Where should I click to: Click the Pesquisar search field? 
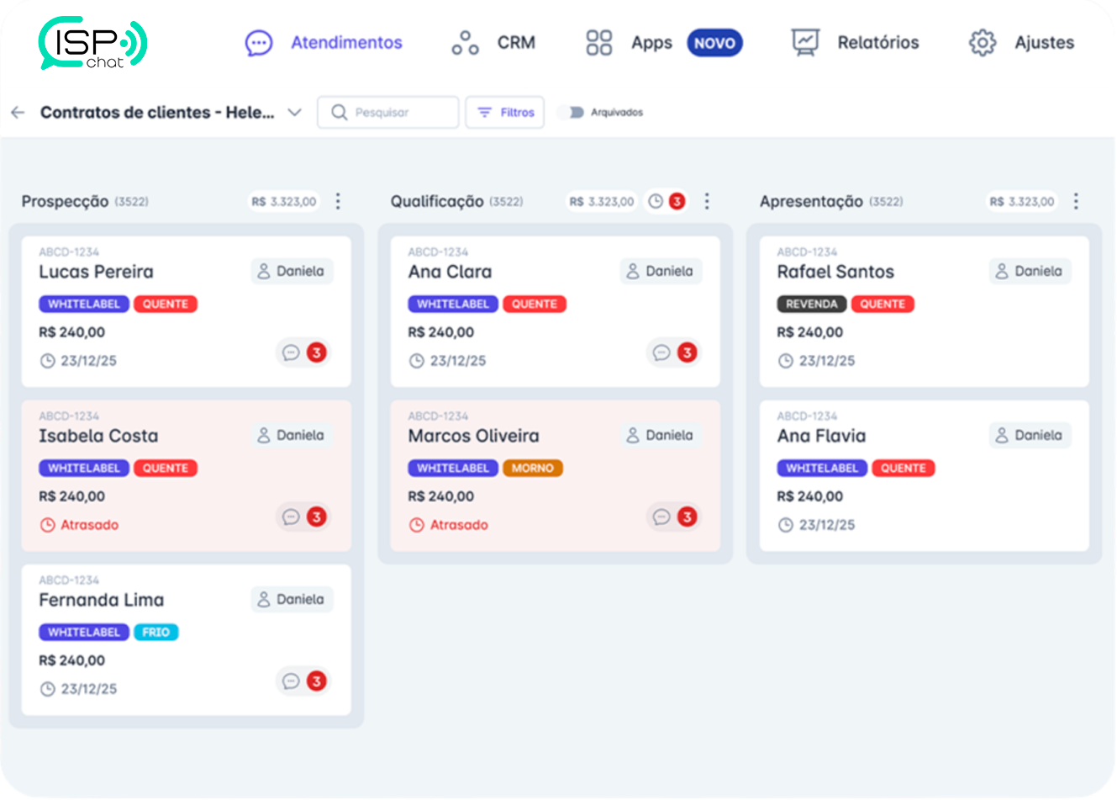[388, 112]
